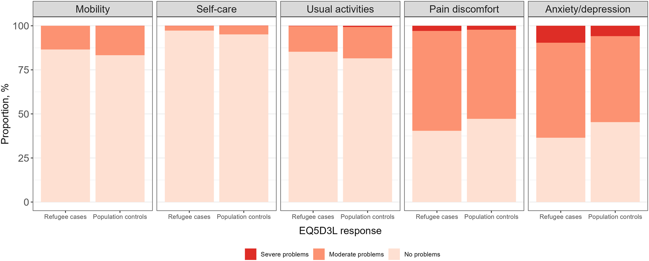Click no-problems segment of Mobility Refugee cases bar
Screen dimensions: 649x261
(x=65, y=126)
